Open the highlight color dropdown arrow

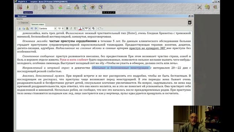tap(90, 29)
